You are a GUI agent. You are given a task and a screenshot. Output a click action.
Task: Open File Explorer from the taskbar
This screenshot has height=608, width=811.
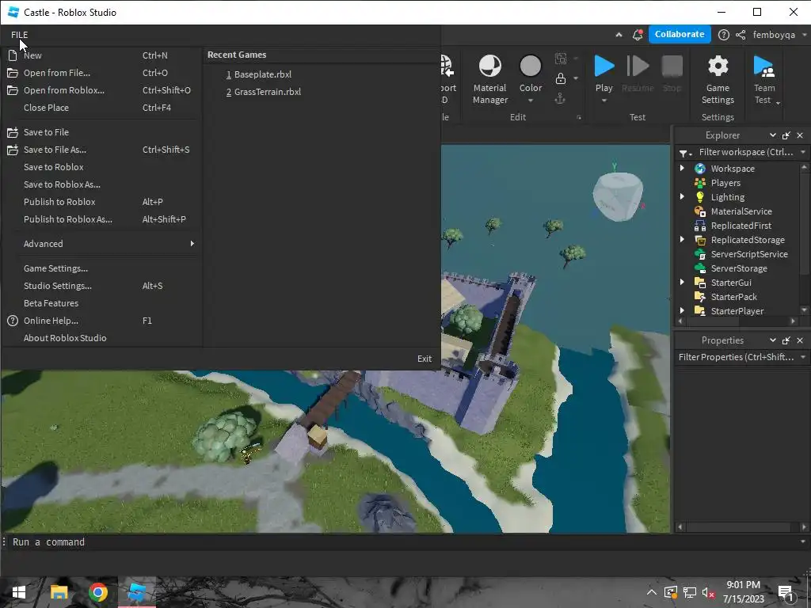[59, 592]
